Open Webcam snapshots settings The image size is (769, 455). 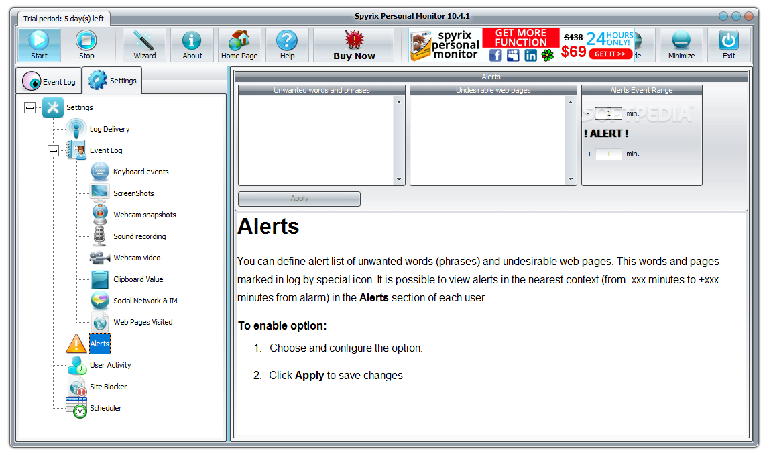(145, 215)
